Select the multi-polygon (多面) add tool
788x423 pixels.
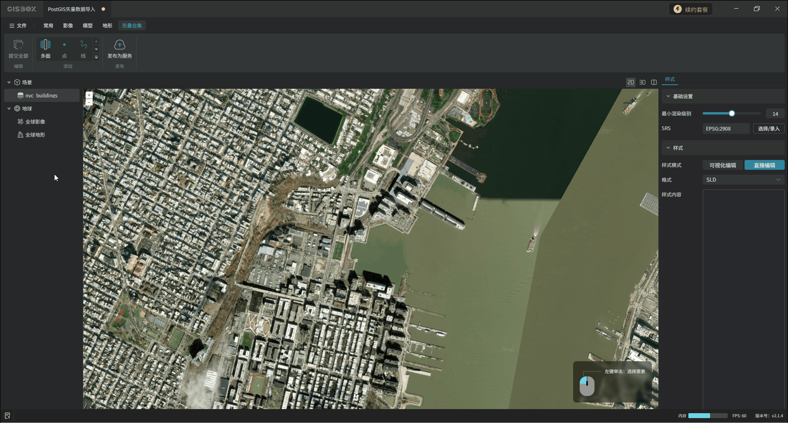(46, 45)
